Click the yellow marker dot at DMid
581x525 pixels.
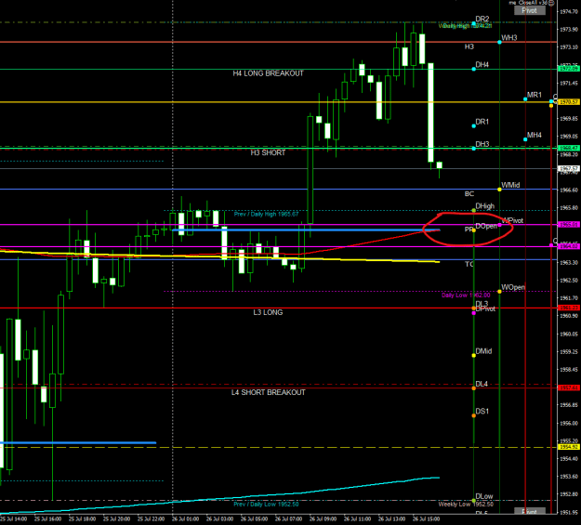473,355
